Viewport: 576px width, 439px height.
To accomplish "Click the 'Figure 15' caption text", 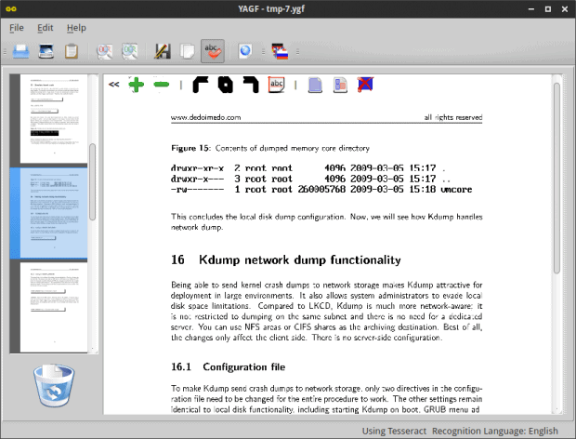I will point(270,148).
